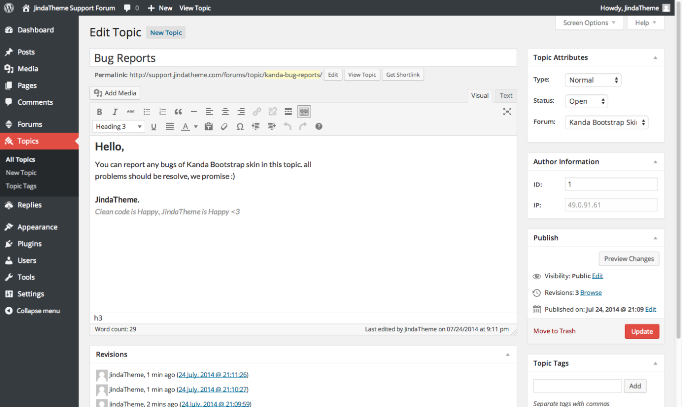The width and height of the screenshot is (682, 407).
Task: Align text center
Action: pos(225,112)
